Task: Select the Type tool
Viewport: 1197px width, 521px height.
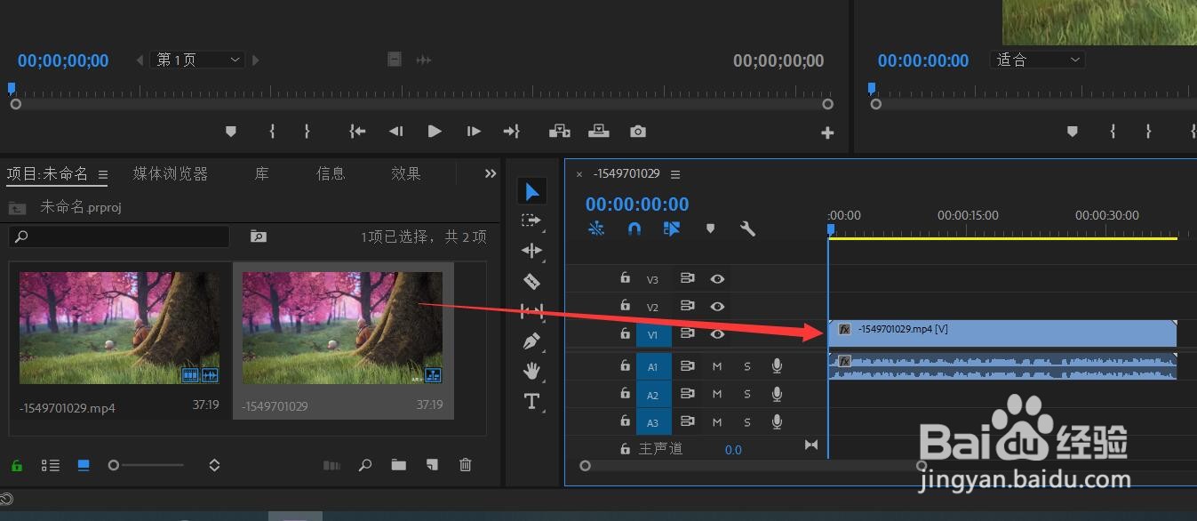Action: click(531, 401)
